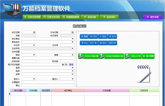Click the 管理 link

pyautogui.click(x=71, y=64)
